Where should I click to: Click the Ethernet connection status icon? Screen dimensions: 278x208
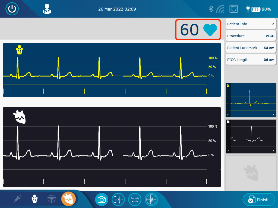[234, 9]
